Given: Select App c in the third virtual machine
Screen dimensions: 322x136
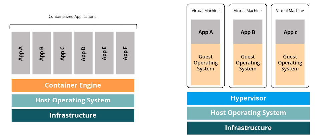Looking at the screenshot, I should pyautogui.click(x=290, y=32).
